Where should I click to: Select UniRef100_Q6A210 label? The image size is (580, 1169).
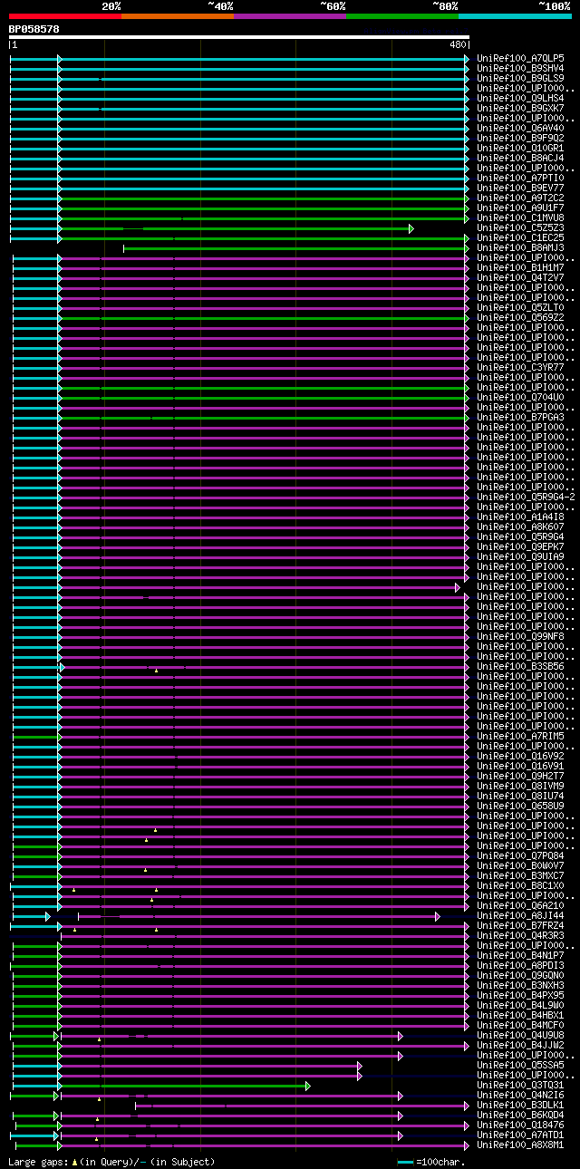[520, 905]
